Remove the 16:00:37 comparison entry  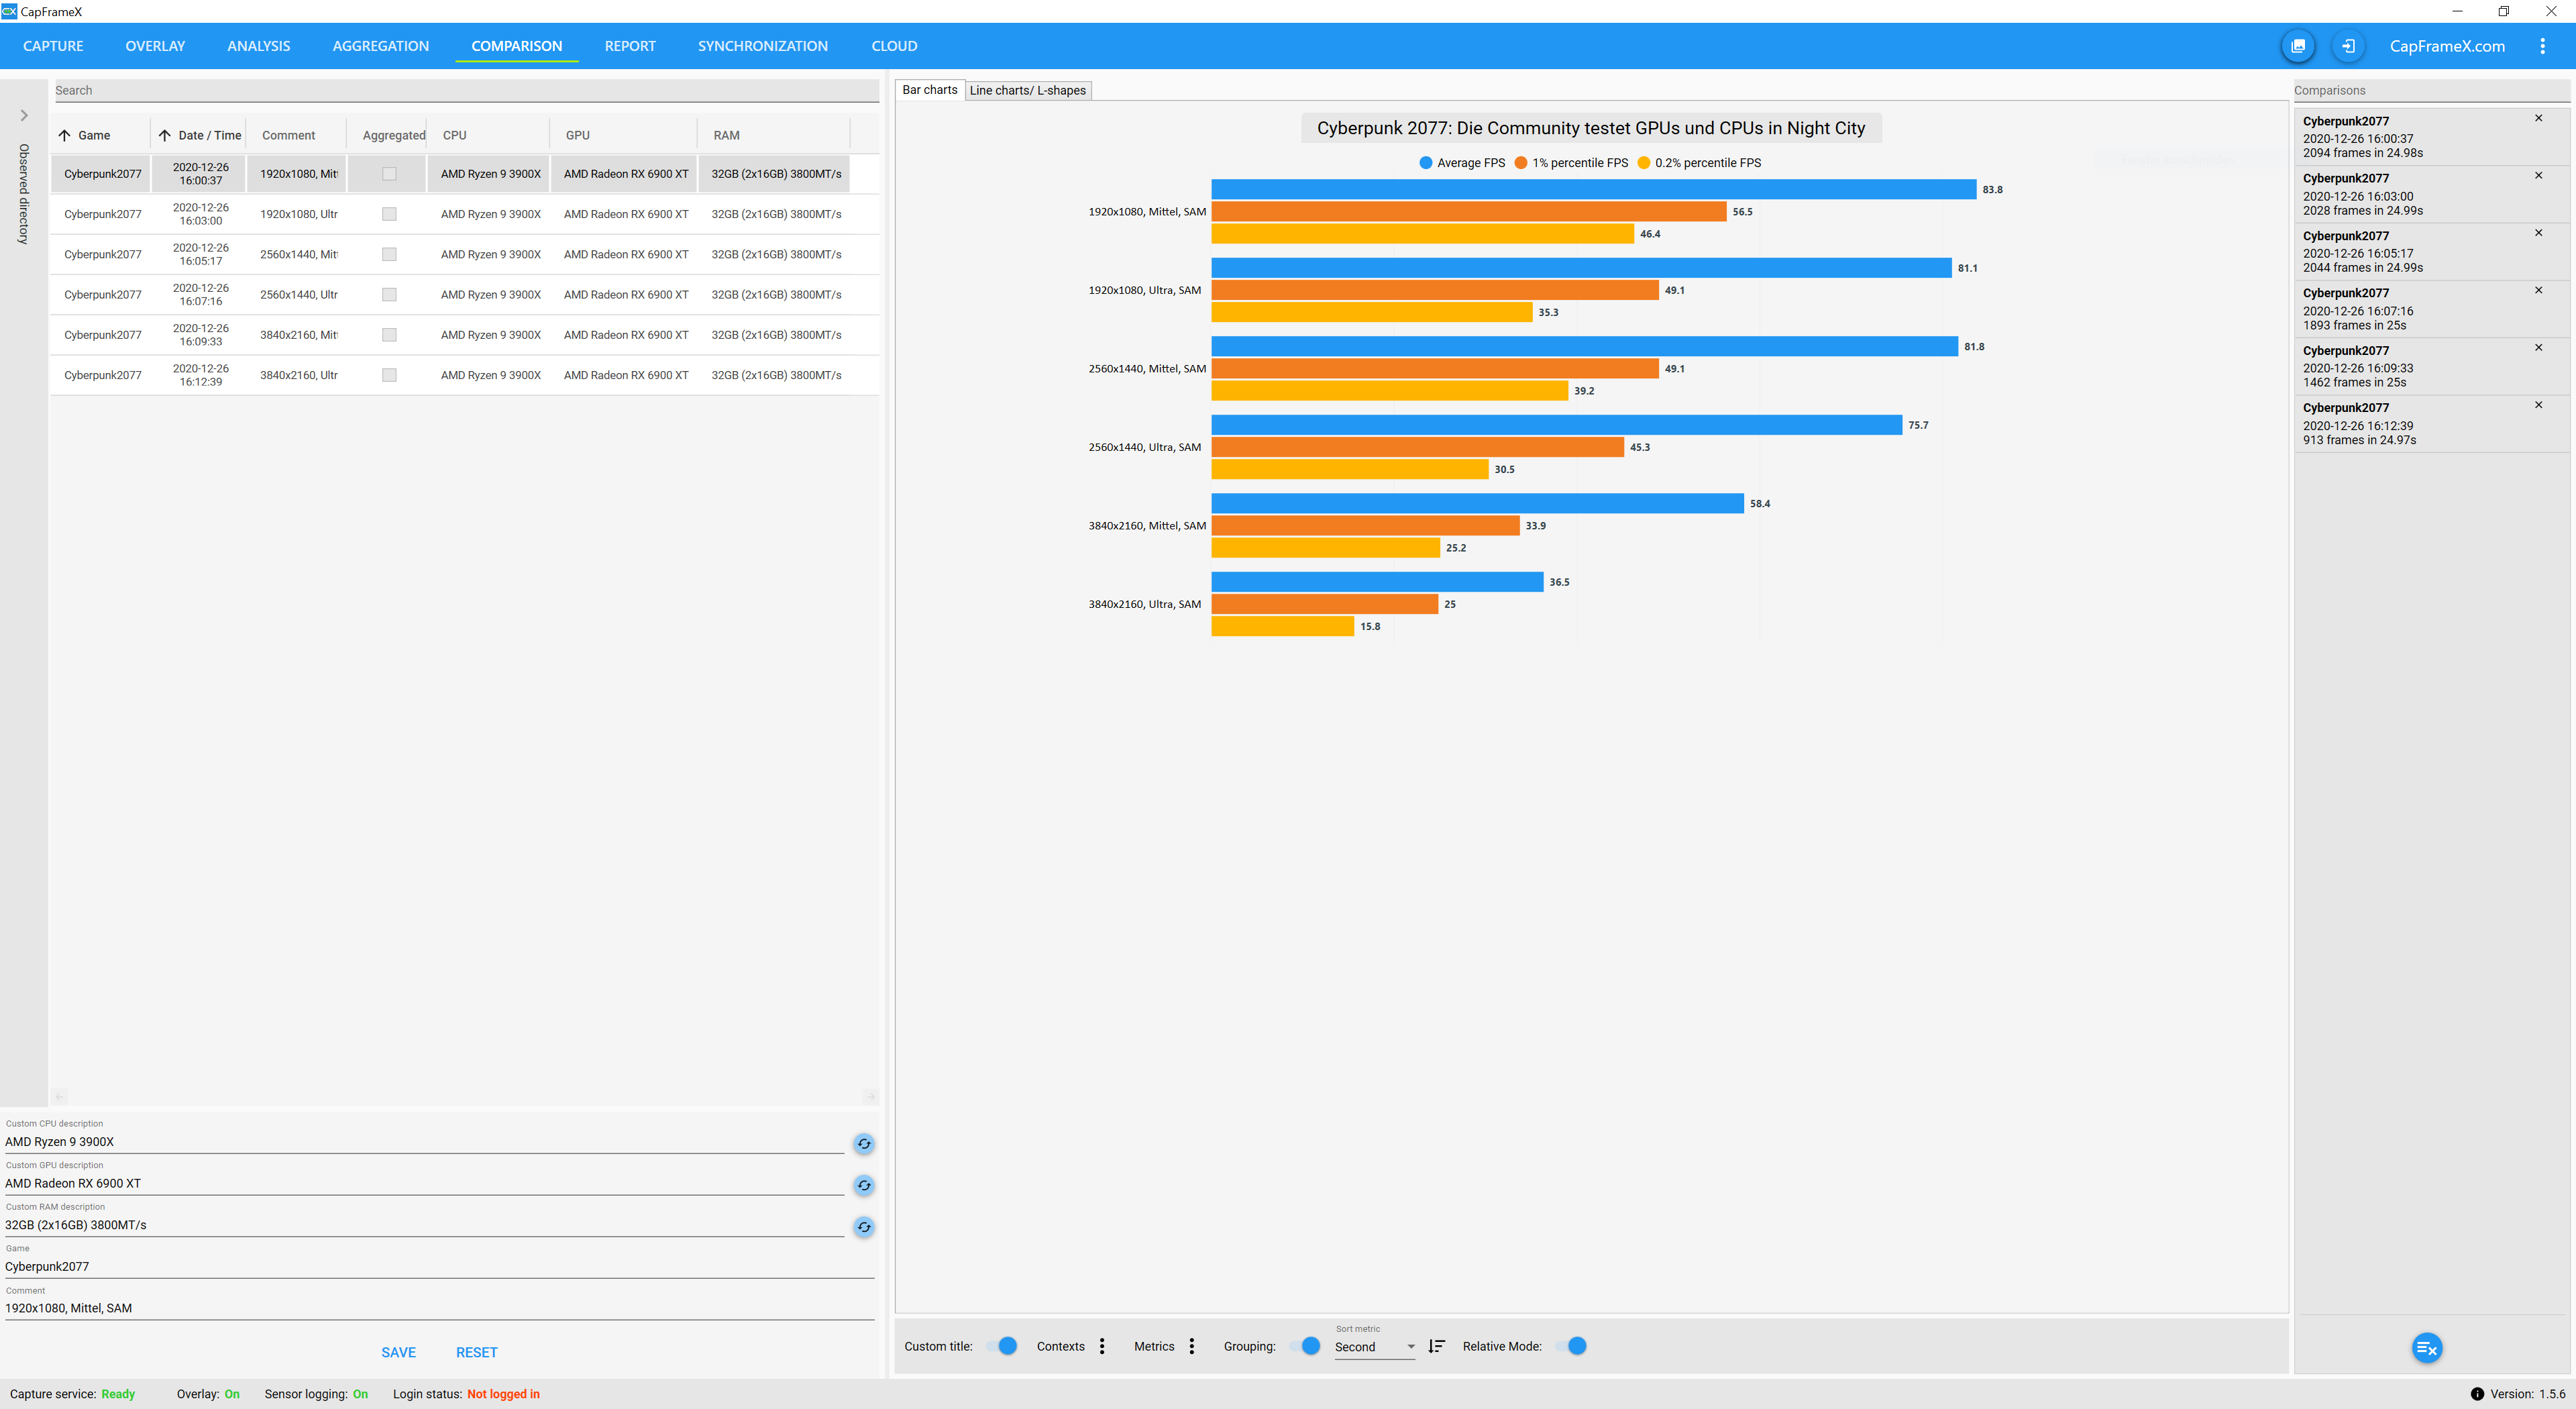2538,118
